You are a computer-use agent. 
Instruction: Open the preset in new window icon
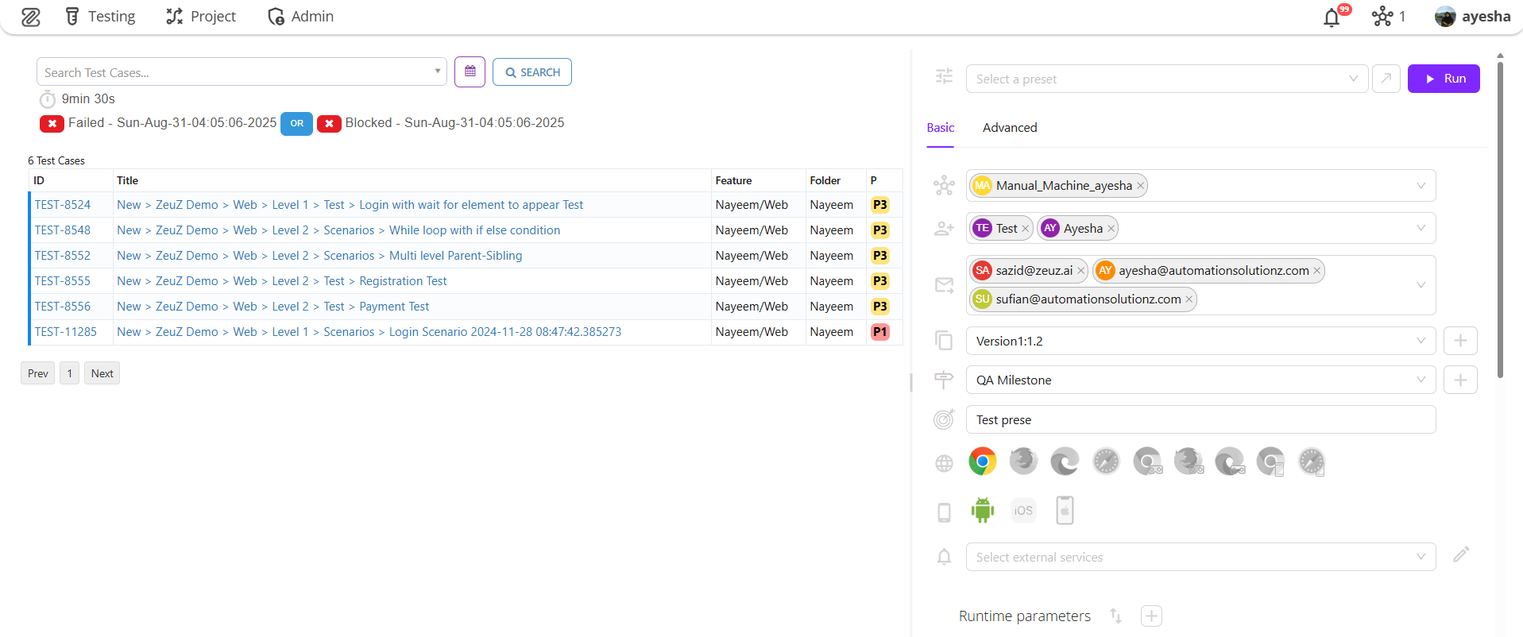[1386, 79]
